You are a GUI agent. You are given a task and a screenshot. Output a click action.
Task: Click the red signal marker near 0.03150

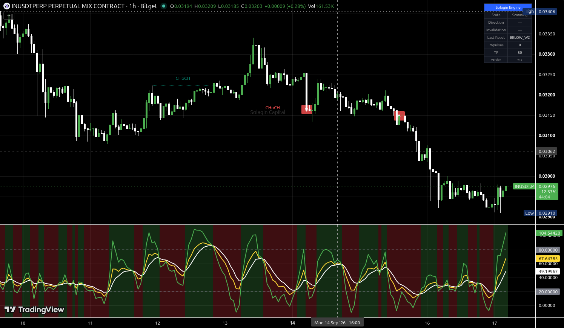click(x=399, y=116)
